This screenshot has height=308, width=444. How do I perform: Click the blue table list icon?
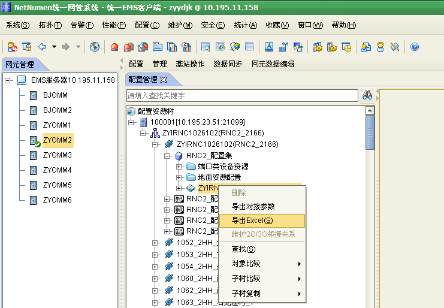249,47
